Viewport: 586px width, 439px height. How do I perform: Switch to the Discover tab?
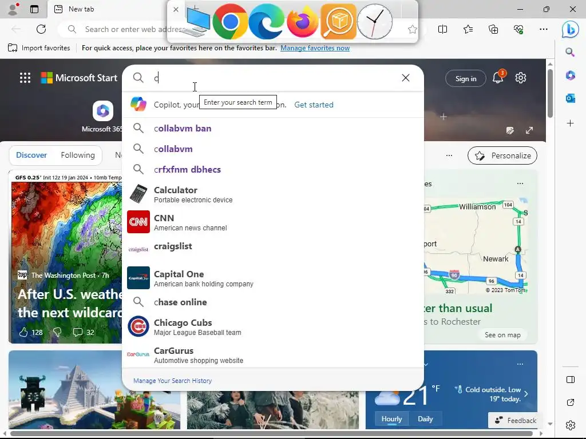point(31,155)
